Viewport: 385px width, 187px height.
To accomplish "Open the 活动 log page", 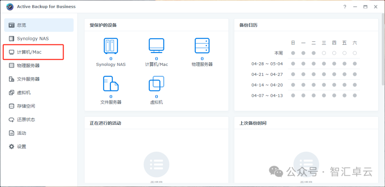I will pyautogui.click(x=39, y=133).
